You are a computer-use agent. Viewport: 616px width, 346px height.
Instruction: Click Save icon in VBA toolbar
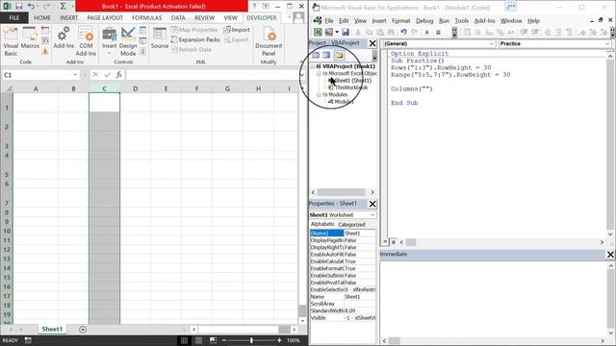pyautogui.click(x=346, y=32)
